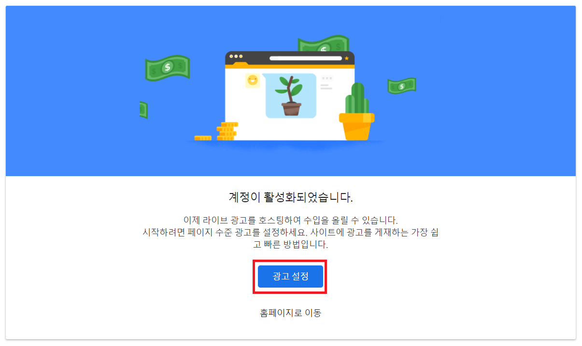Image resolution: width=582 pixels, height=346 pixels.
Task: Click the yellow smiley face icon
Action: pyautogui.click(x=252, y=81)
